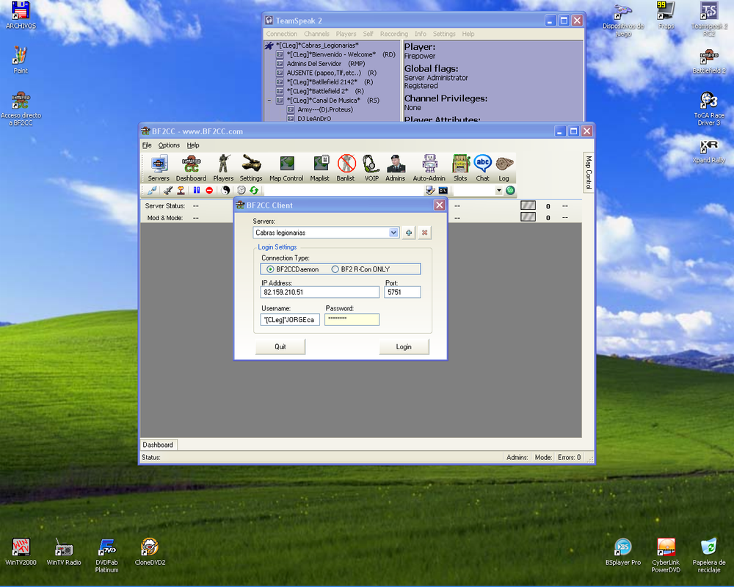This screenshot has width=734, height=587.
Task: Open the Players menu in TeamSpeak
Action: 346,34
